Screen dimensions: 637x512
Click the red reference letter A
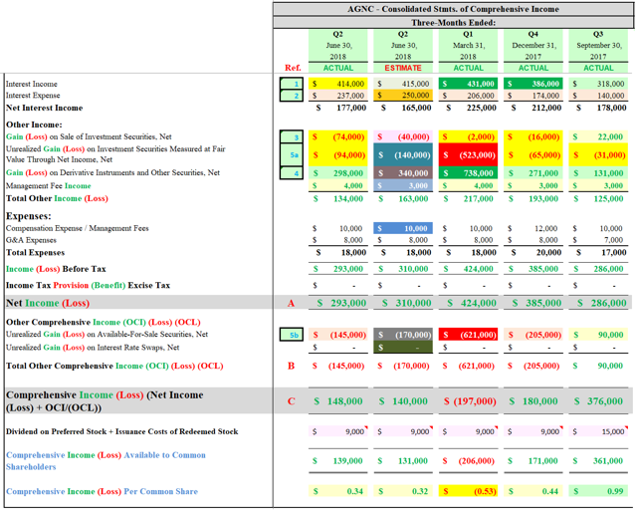pyautogui.click(x=291, y=303)
